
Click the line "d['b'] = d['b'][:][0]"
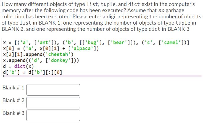tap(32, 72)
